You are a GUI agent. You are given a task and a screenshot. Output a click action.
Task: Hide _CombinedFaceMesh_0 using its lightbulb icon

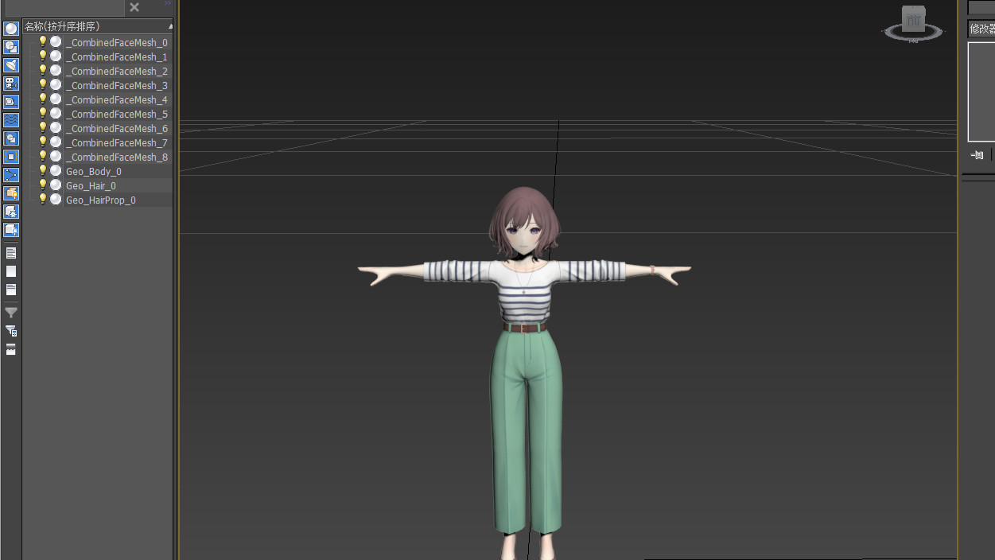point(43,42)
